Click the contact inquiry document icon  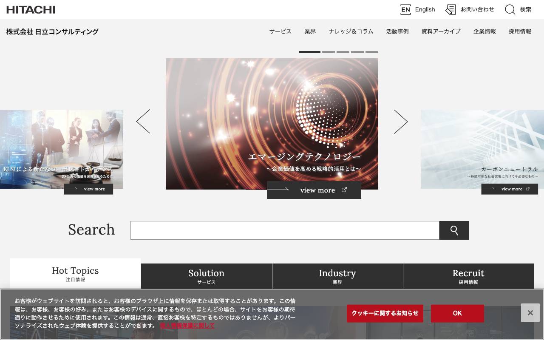(450, 9)
